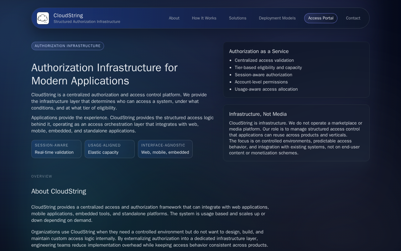The height and width of the screenshot is (251, 401).
Task: Click Centralized access validation list item
Action: (x=264, y=60)
